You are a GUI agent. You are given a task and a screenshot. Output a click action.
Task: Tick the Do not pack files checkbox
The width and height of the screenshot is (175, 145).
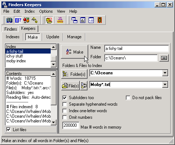pos(128,98)
